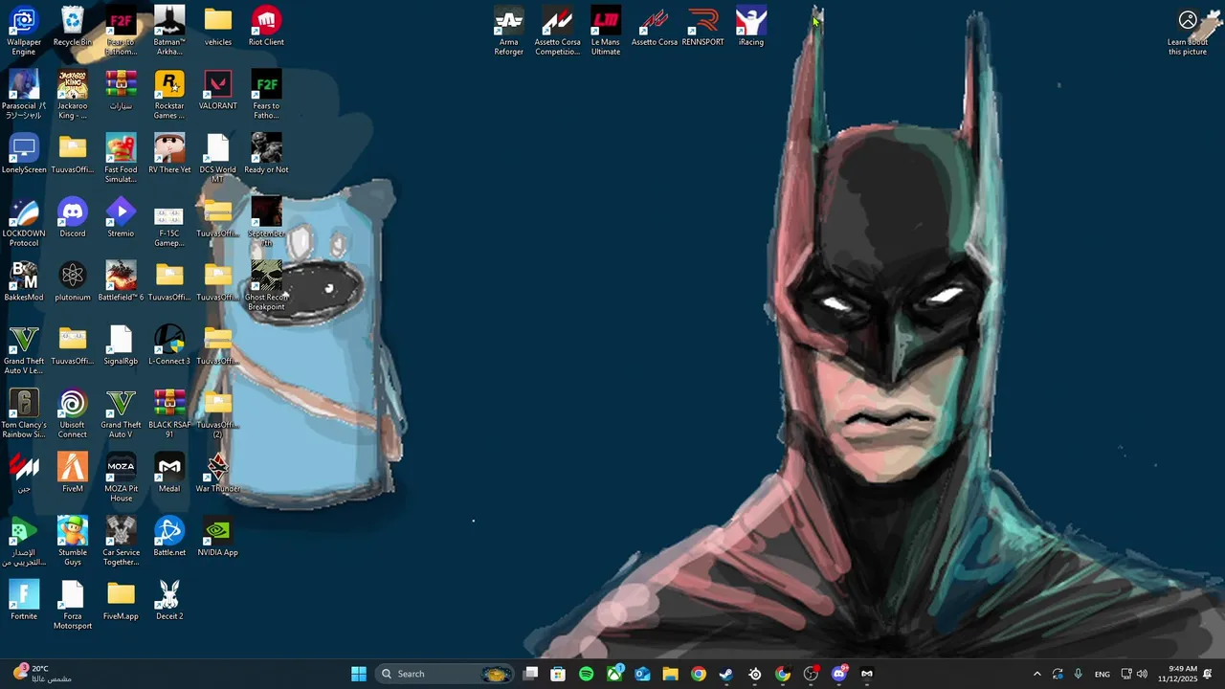Open the iRacing desktop shortcut
Viewport: 1225px width, 689px height.
[x=751, y=27]
